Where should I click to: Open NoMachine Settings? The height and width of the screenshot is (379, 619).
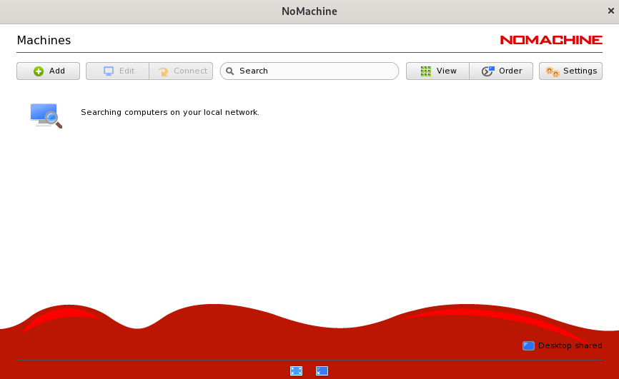571,71
